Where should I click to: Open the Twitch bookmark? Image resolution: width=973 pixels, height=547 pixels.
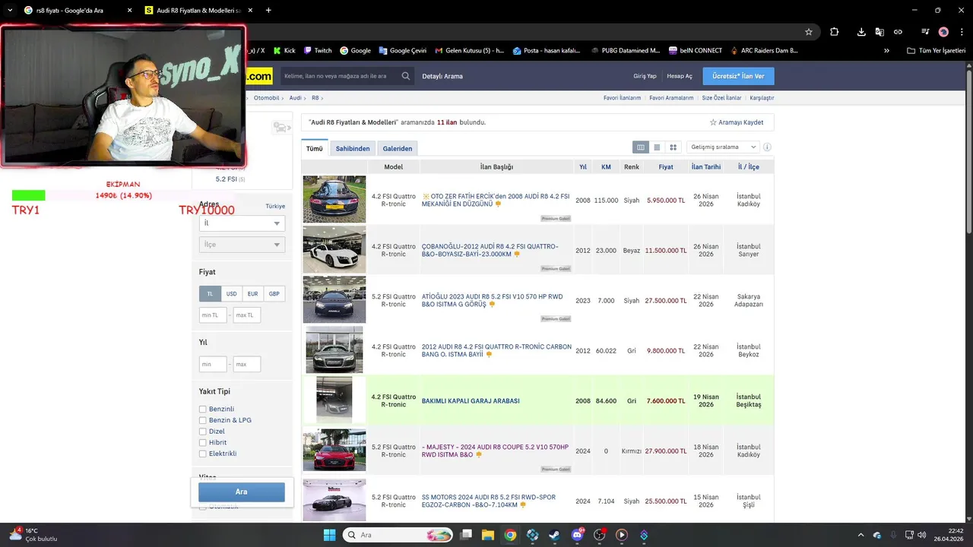[x=318, y=51]
